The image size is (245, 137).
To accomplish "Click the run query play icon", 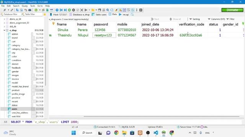I will click(86, 10).
